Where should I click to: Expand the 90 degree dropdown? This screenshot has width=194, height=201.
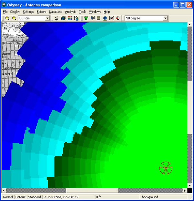pos(166,18)
